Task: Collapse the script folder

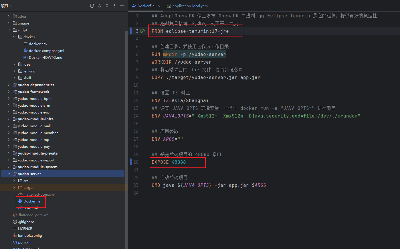Action: [x=9, y=30]
